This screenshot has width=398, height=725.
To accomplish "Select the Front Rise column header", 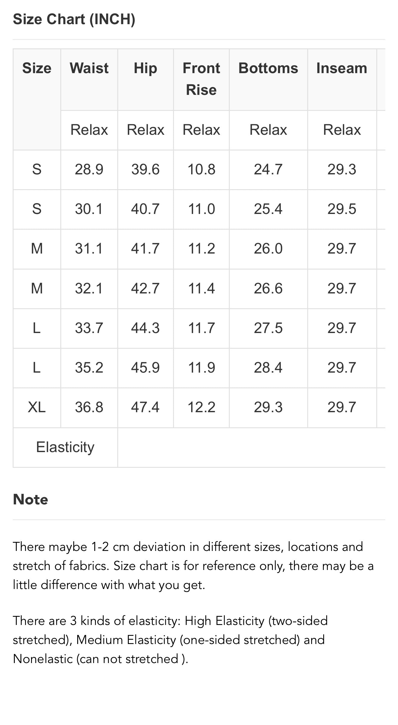I will pos(201,79).
